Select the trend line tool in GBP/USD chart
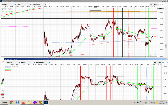Image resolution: width=168 pixels, height=105 pixels. point(165,63)
